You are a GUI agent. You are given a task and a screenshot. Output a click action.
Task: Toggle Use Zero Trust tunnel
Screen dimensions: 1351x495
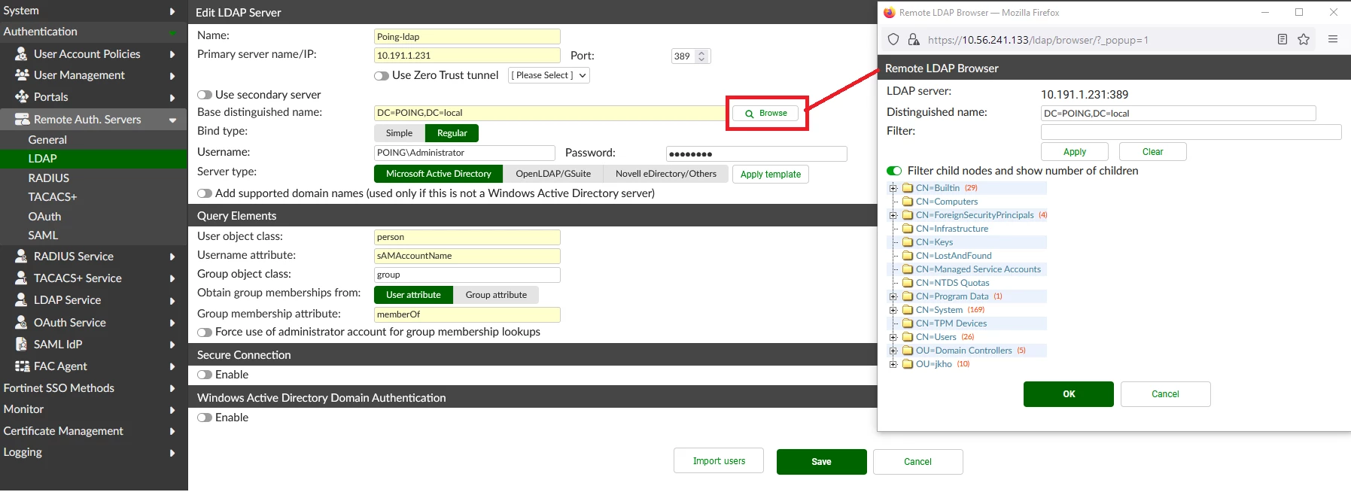coord(382,76)
